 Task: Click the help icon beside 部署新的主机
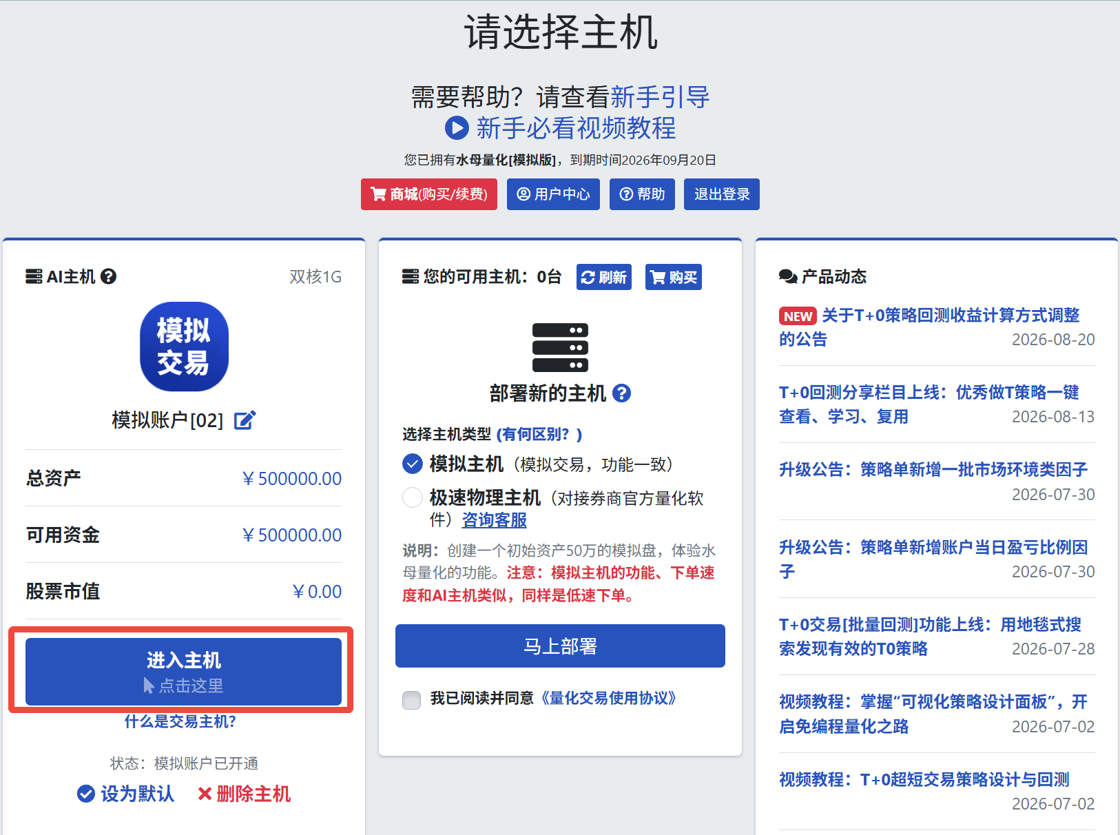point(621,393)
